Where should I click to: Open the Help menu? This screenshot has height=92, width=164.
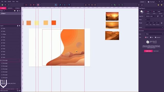click(17, 2)
